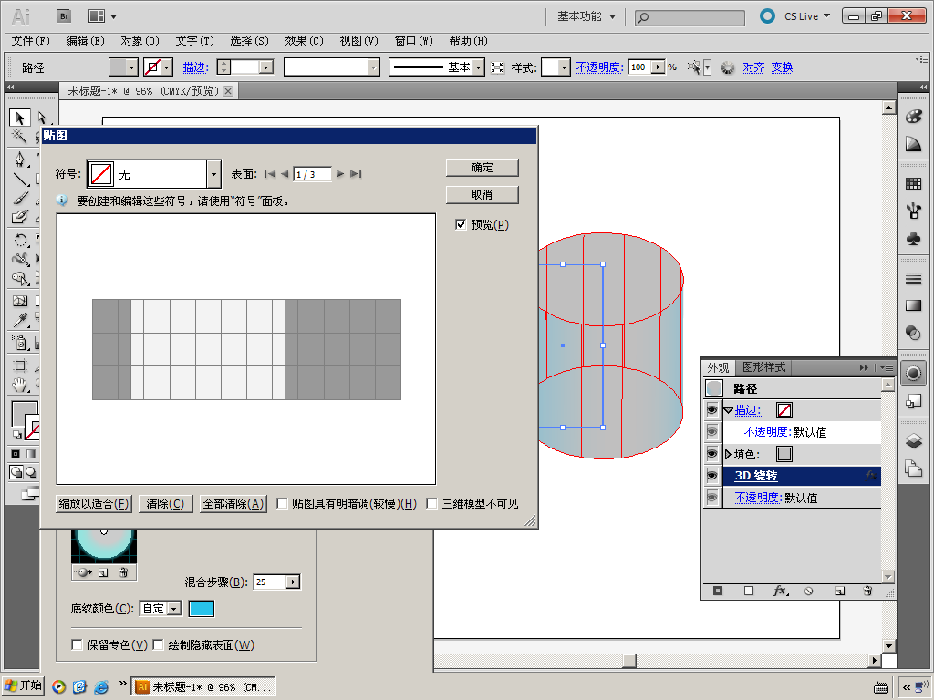The image size is (934, 700).
Task: Click 取消 in the 贴图 dialog
Action: [482, 195]
